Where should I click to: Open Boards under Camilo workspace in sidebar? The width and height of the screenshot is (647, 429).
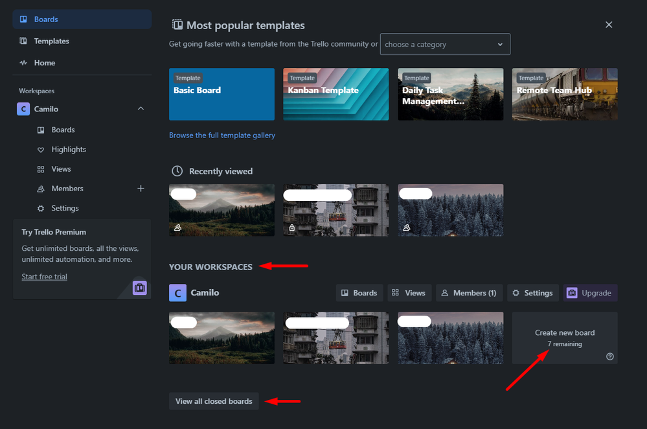[63, 130]
